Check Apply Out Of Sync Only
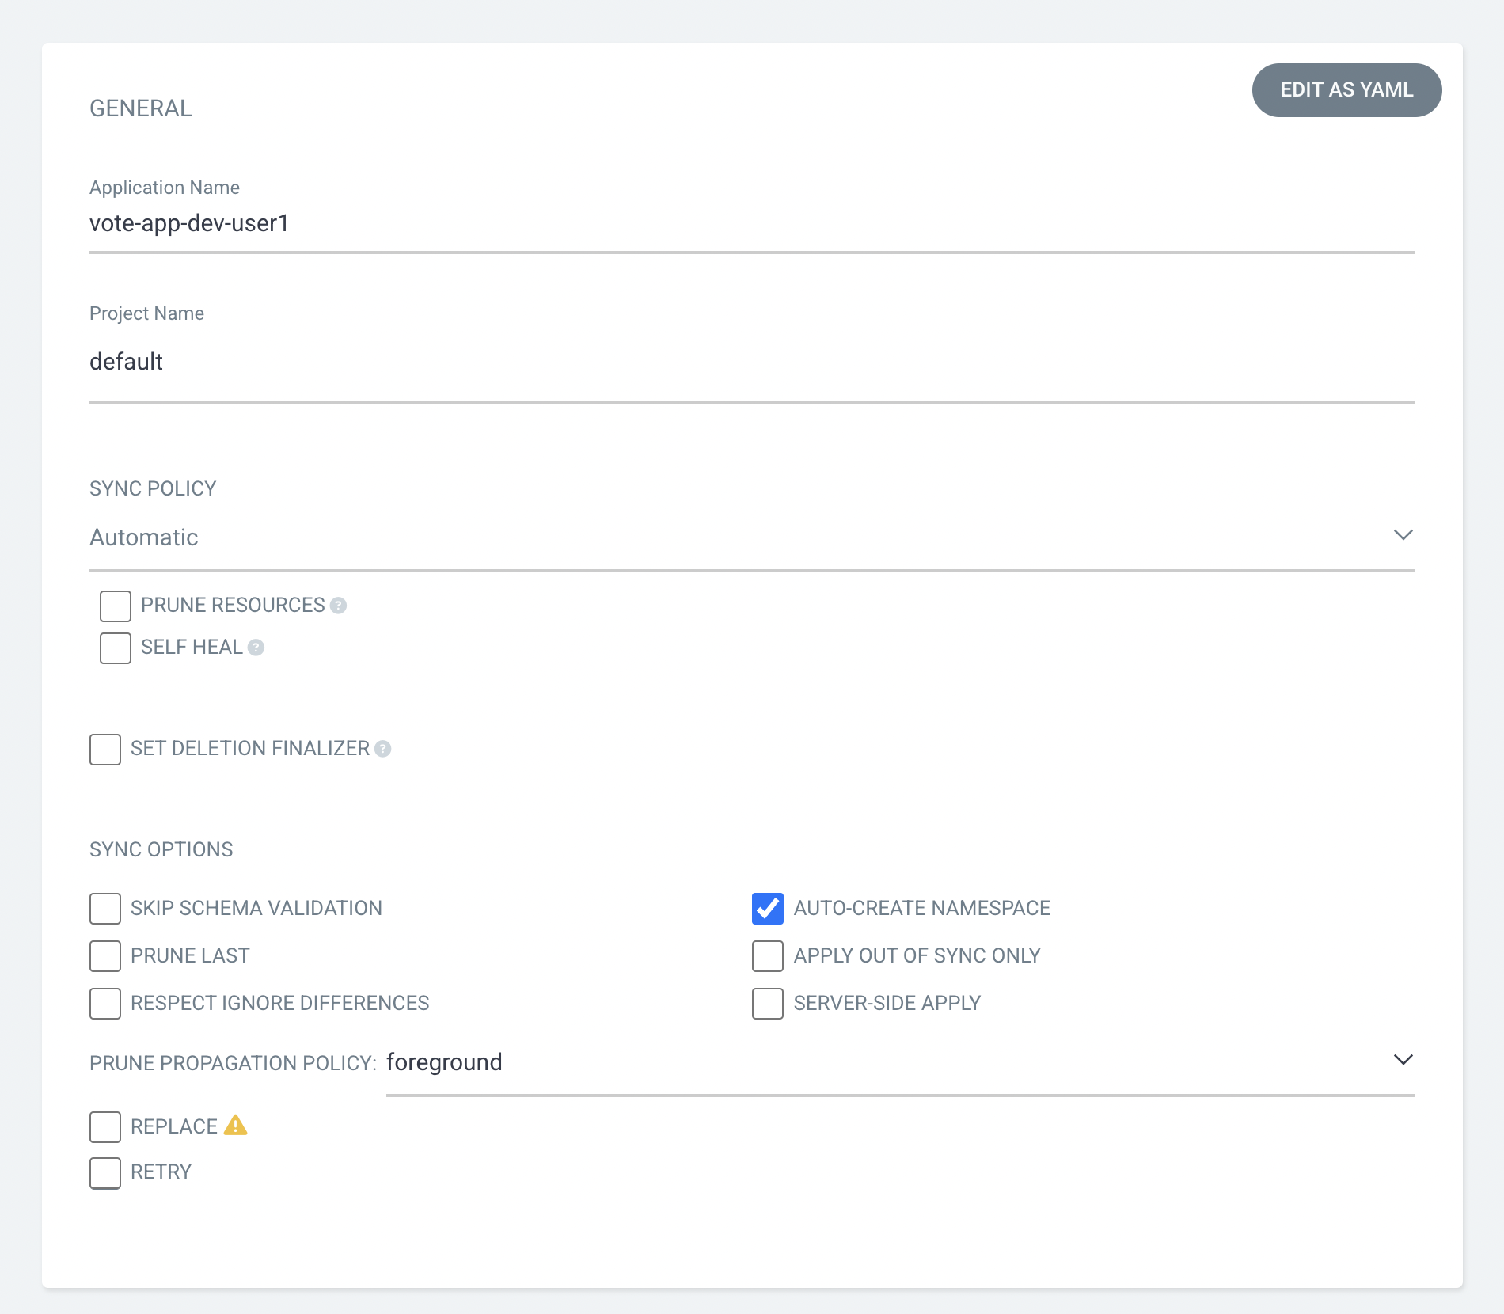The width and height of the screenshot is (1504, 1314). tap(768, 956)
